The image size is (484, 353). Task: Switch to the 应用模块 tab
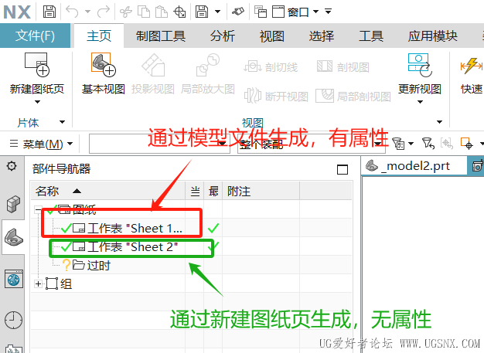pos(432,36)
